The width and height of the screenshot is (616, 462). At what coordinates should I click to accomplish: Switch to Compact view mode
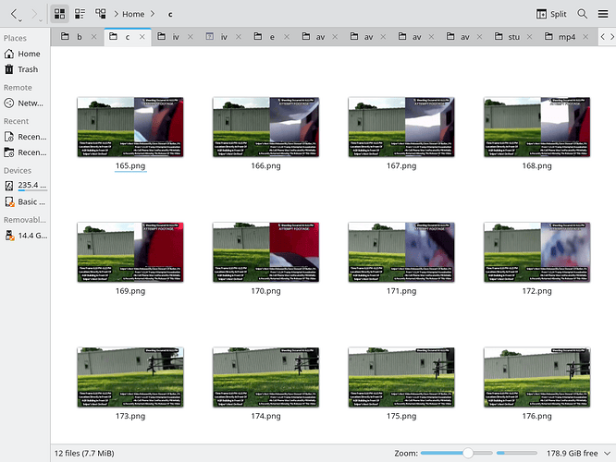tap(80, 14)
